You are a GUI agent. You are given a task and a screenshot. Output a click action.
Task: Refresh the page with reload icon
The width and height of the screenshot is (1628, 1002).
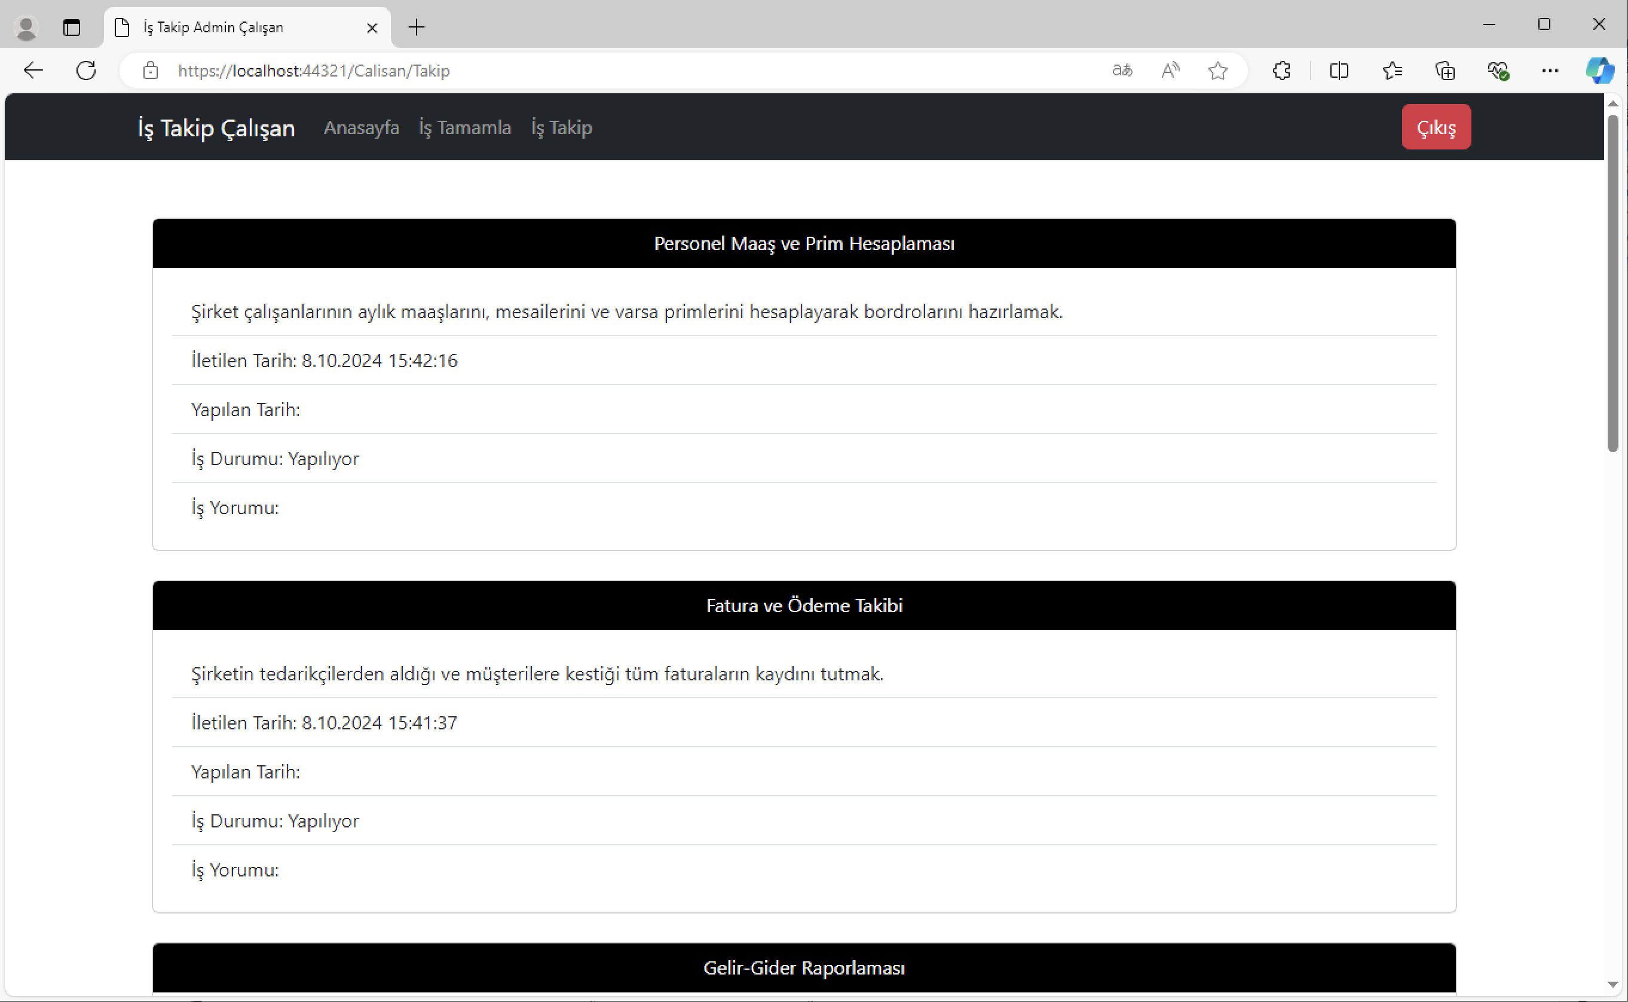click(x=86, y=70)
